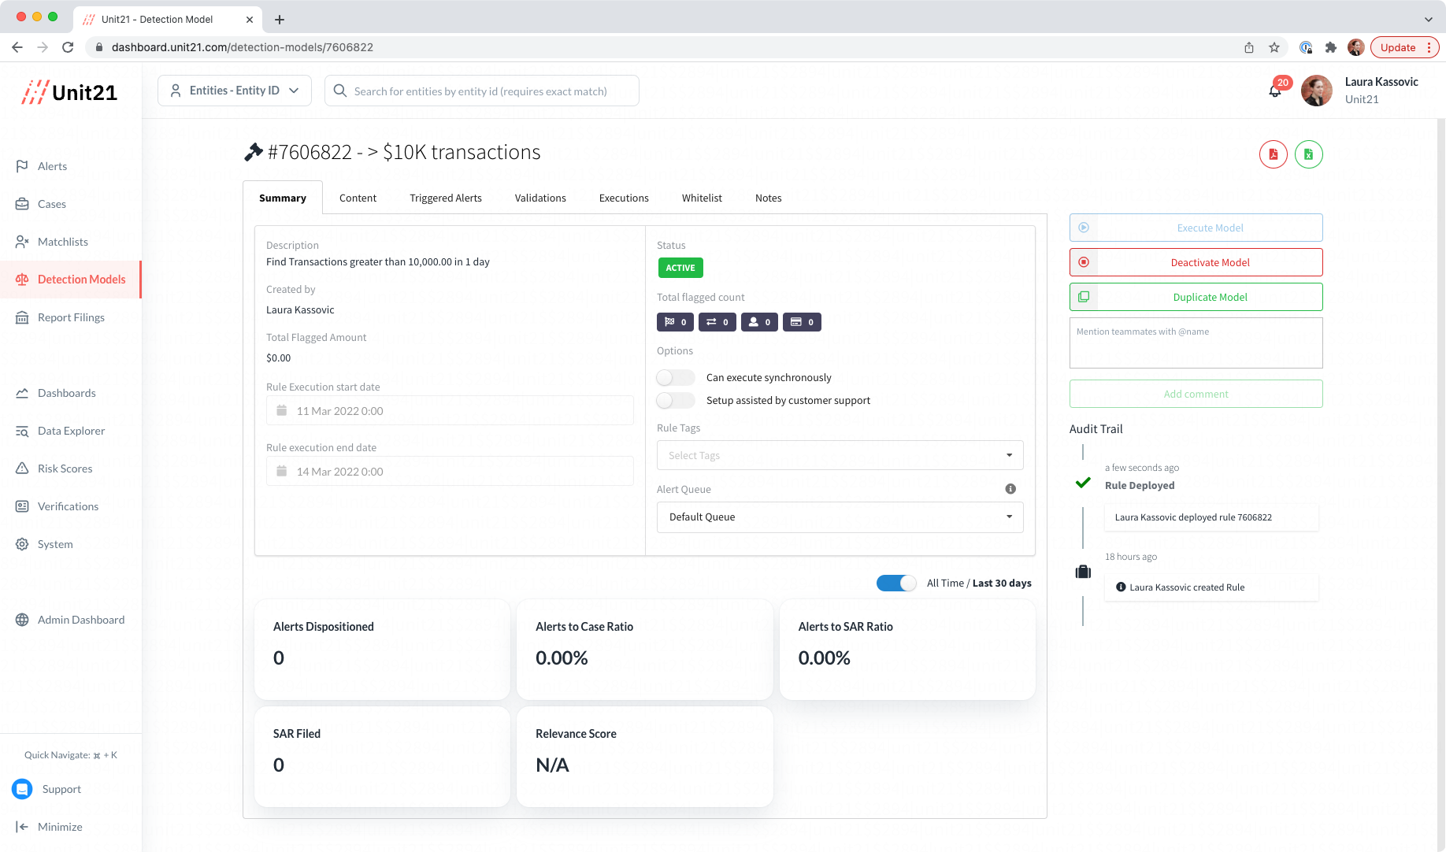
Task: Click the Chrome Update button
Action: pos(1404,47)
